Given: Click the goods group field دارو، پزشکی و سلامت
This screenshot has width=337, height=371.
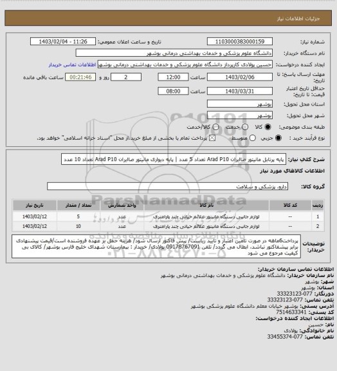Looking at the screenshot, I should (x=168, y=186).
